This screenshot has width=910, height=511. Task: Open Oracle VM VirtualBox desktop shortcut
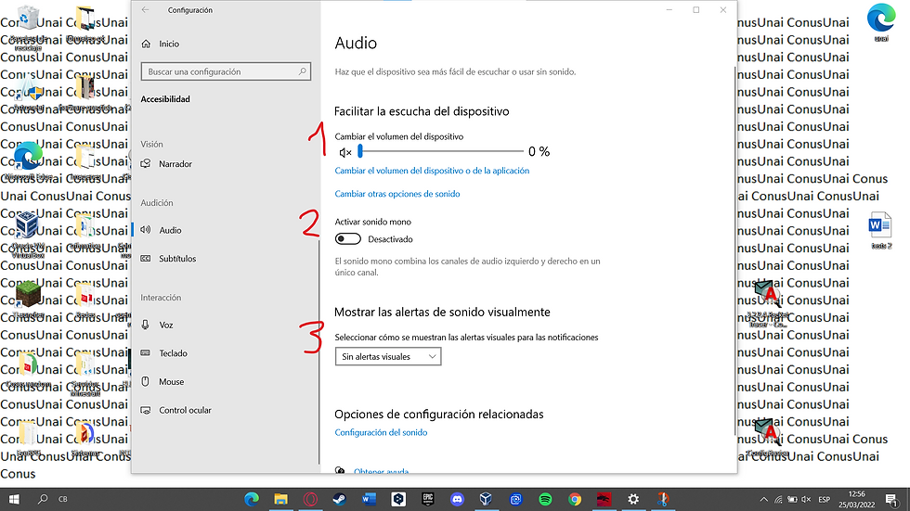coord(27,234)
